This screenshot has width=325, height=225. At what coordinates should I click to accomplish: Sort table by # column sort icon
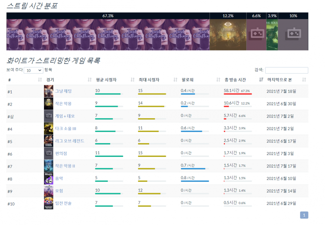coord(40,80)
